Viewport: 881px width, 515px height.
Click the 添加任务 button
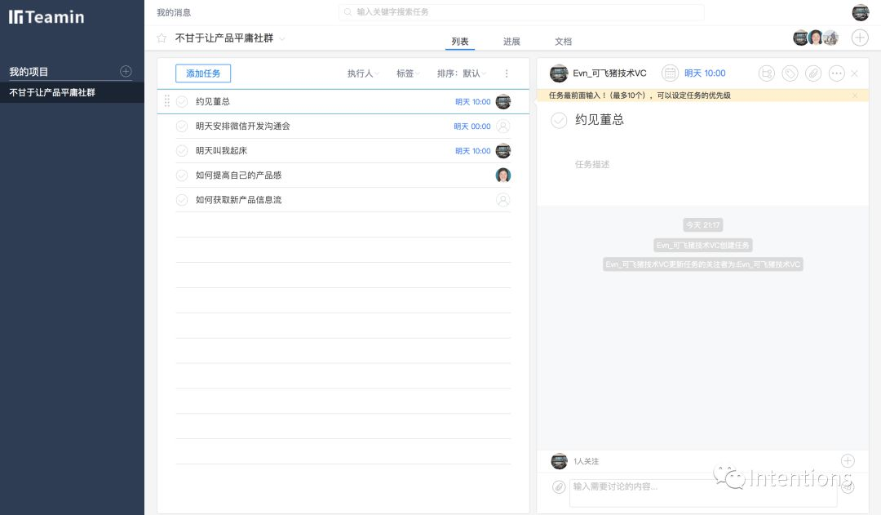203,73
